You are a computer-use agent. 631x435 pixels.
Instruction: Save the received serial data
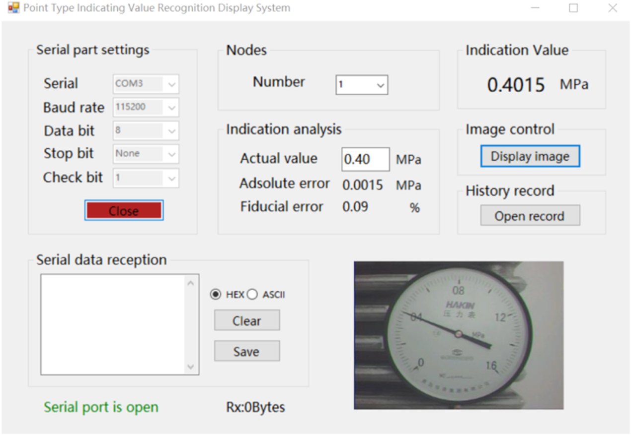[246, 351]
